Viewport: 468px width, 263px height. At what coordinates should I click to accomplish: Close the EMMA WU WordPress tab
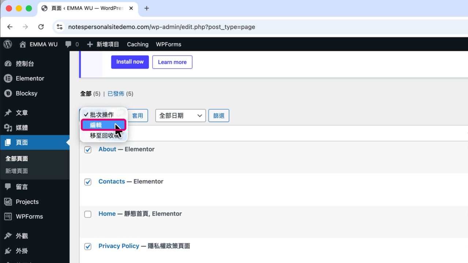click(x=131, y=8)
